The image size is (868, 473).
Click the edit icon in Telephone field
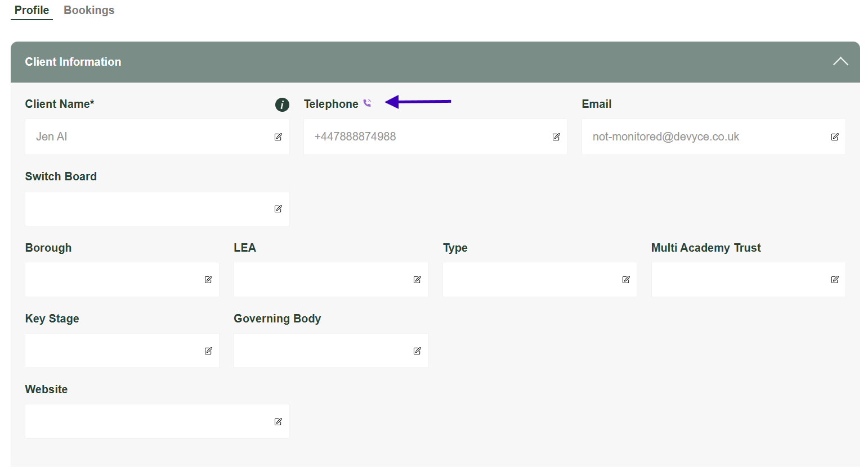click(x=556, y=137)
